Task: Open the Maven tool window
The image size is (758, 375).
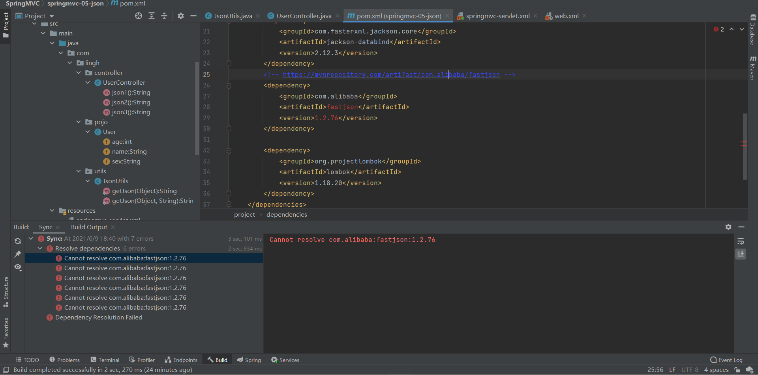Action: tap(753, 68)
